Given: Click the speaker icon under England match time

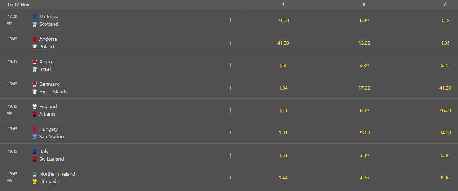Looking at the screenshot, I should click(x=9, y=113).
